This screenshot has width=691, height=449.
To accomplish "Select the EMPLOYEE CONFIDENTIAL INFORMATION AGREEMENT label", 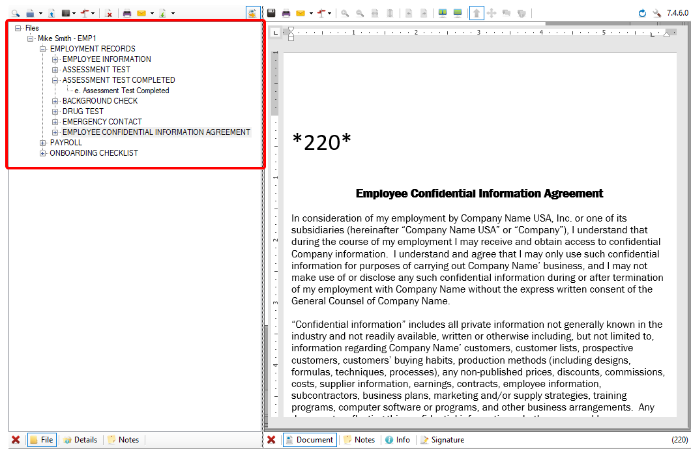I will 156,132.
